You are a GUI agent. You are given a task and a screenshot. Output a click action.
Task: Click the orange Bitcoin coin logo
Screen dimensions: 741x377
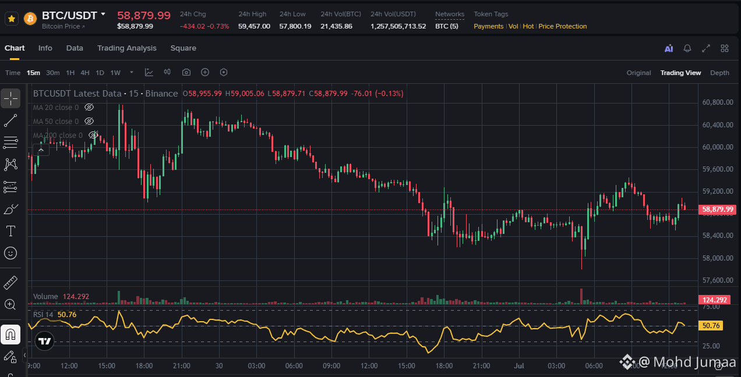tap(30, 19)
